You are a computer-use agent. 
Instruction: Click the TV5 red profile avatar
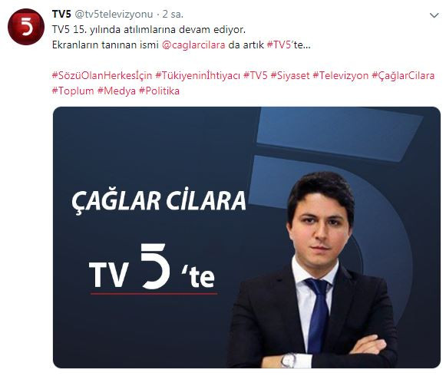[26, 27]
